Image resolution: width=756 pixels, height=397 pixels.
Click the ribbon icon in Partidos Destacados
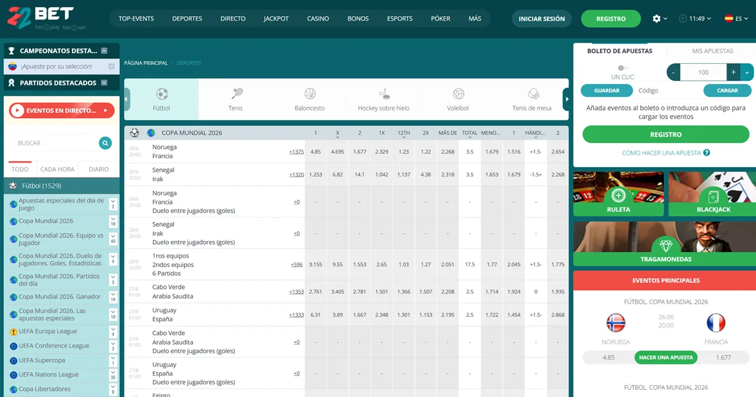click(11, 83)
